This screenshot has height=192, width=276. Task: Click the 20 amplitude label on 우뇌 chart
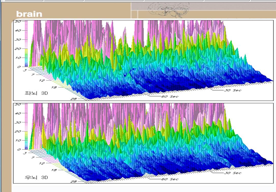[x=18, y=131]
